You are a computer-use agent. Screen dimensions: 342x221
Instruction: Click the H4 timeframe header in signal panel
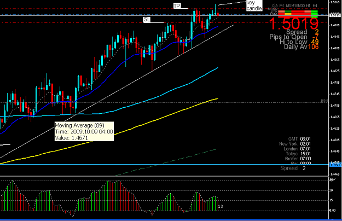[x=315, y=5]
